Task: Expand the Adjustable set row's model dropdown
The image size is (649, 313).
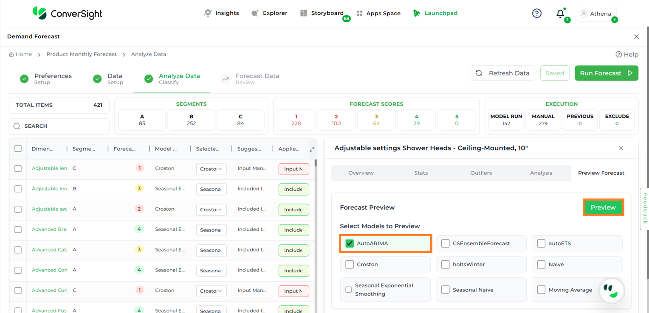Action: tap(211, 210)
